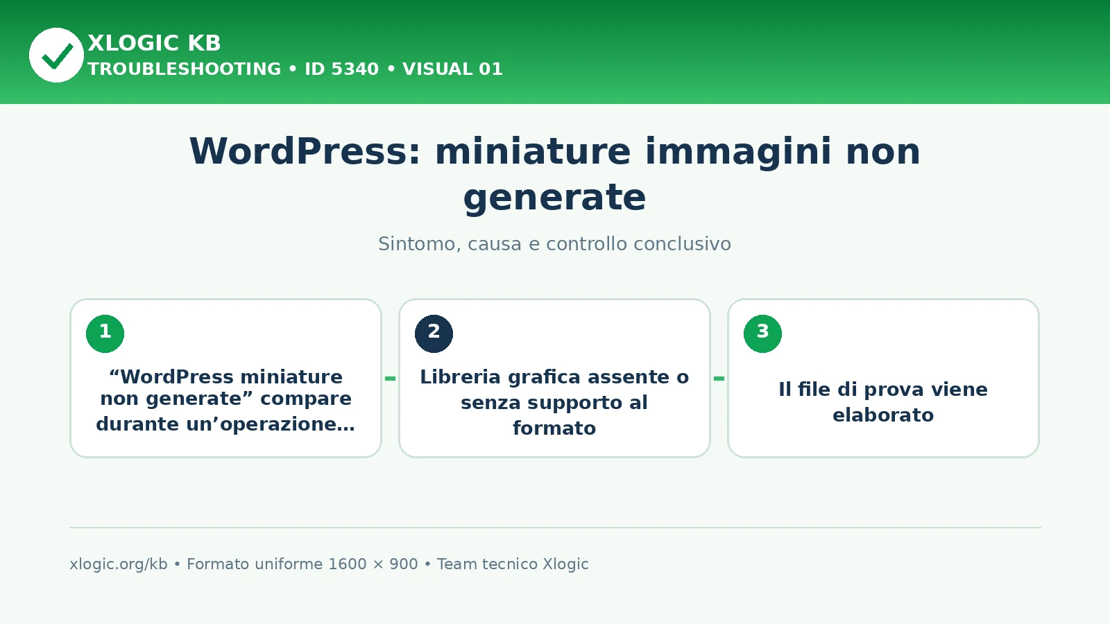This screenshot has height=624, width=1110.
Task: Click the footer line starting 'xlogic.org/kb'
Action: (329, 564)
